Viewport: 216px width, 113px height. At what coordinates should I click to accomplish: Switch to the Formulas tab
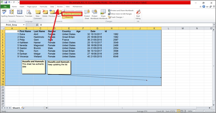pyautogui.click(x=44, y=7)
